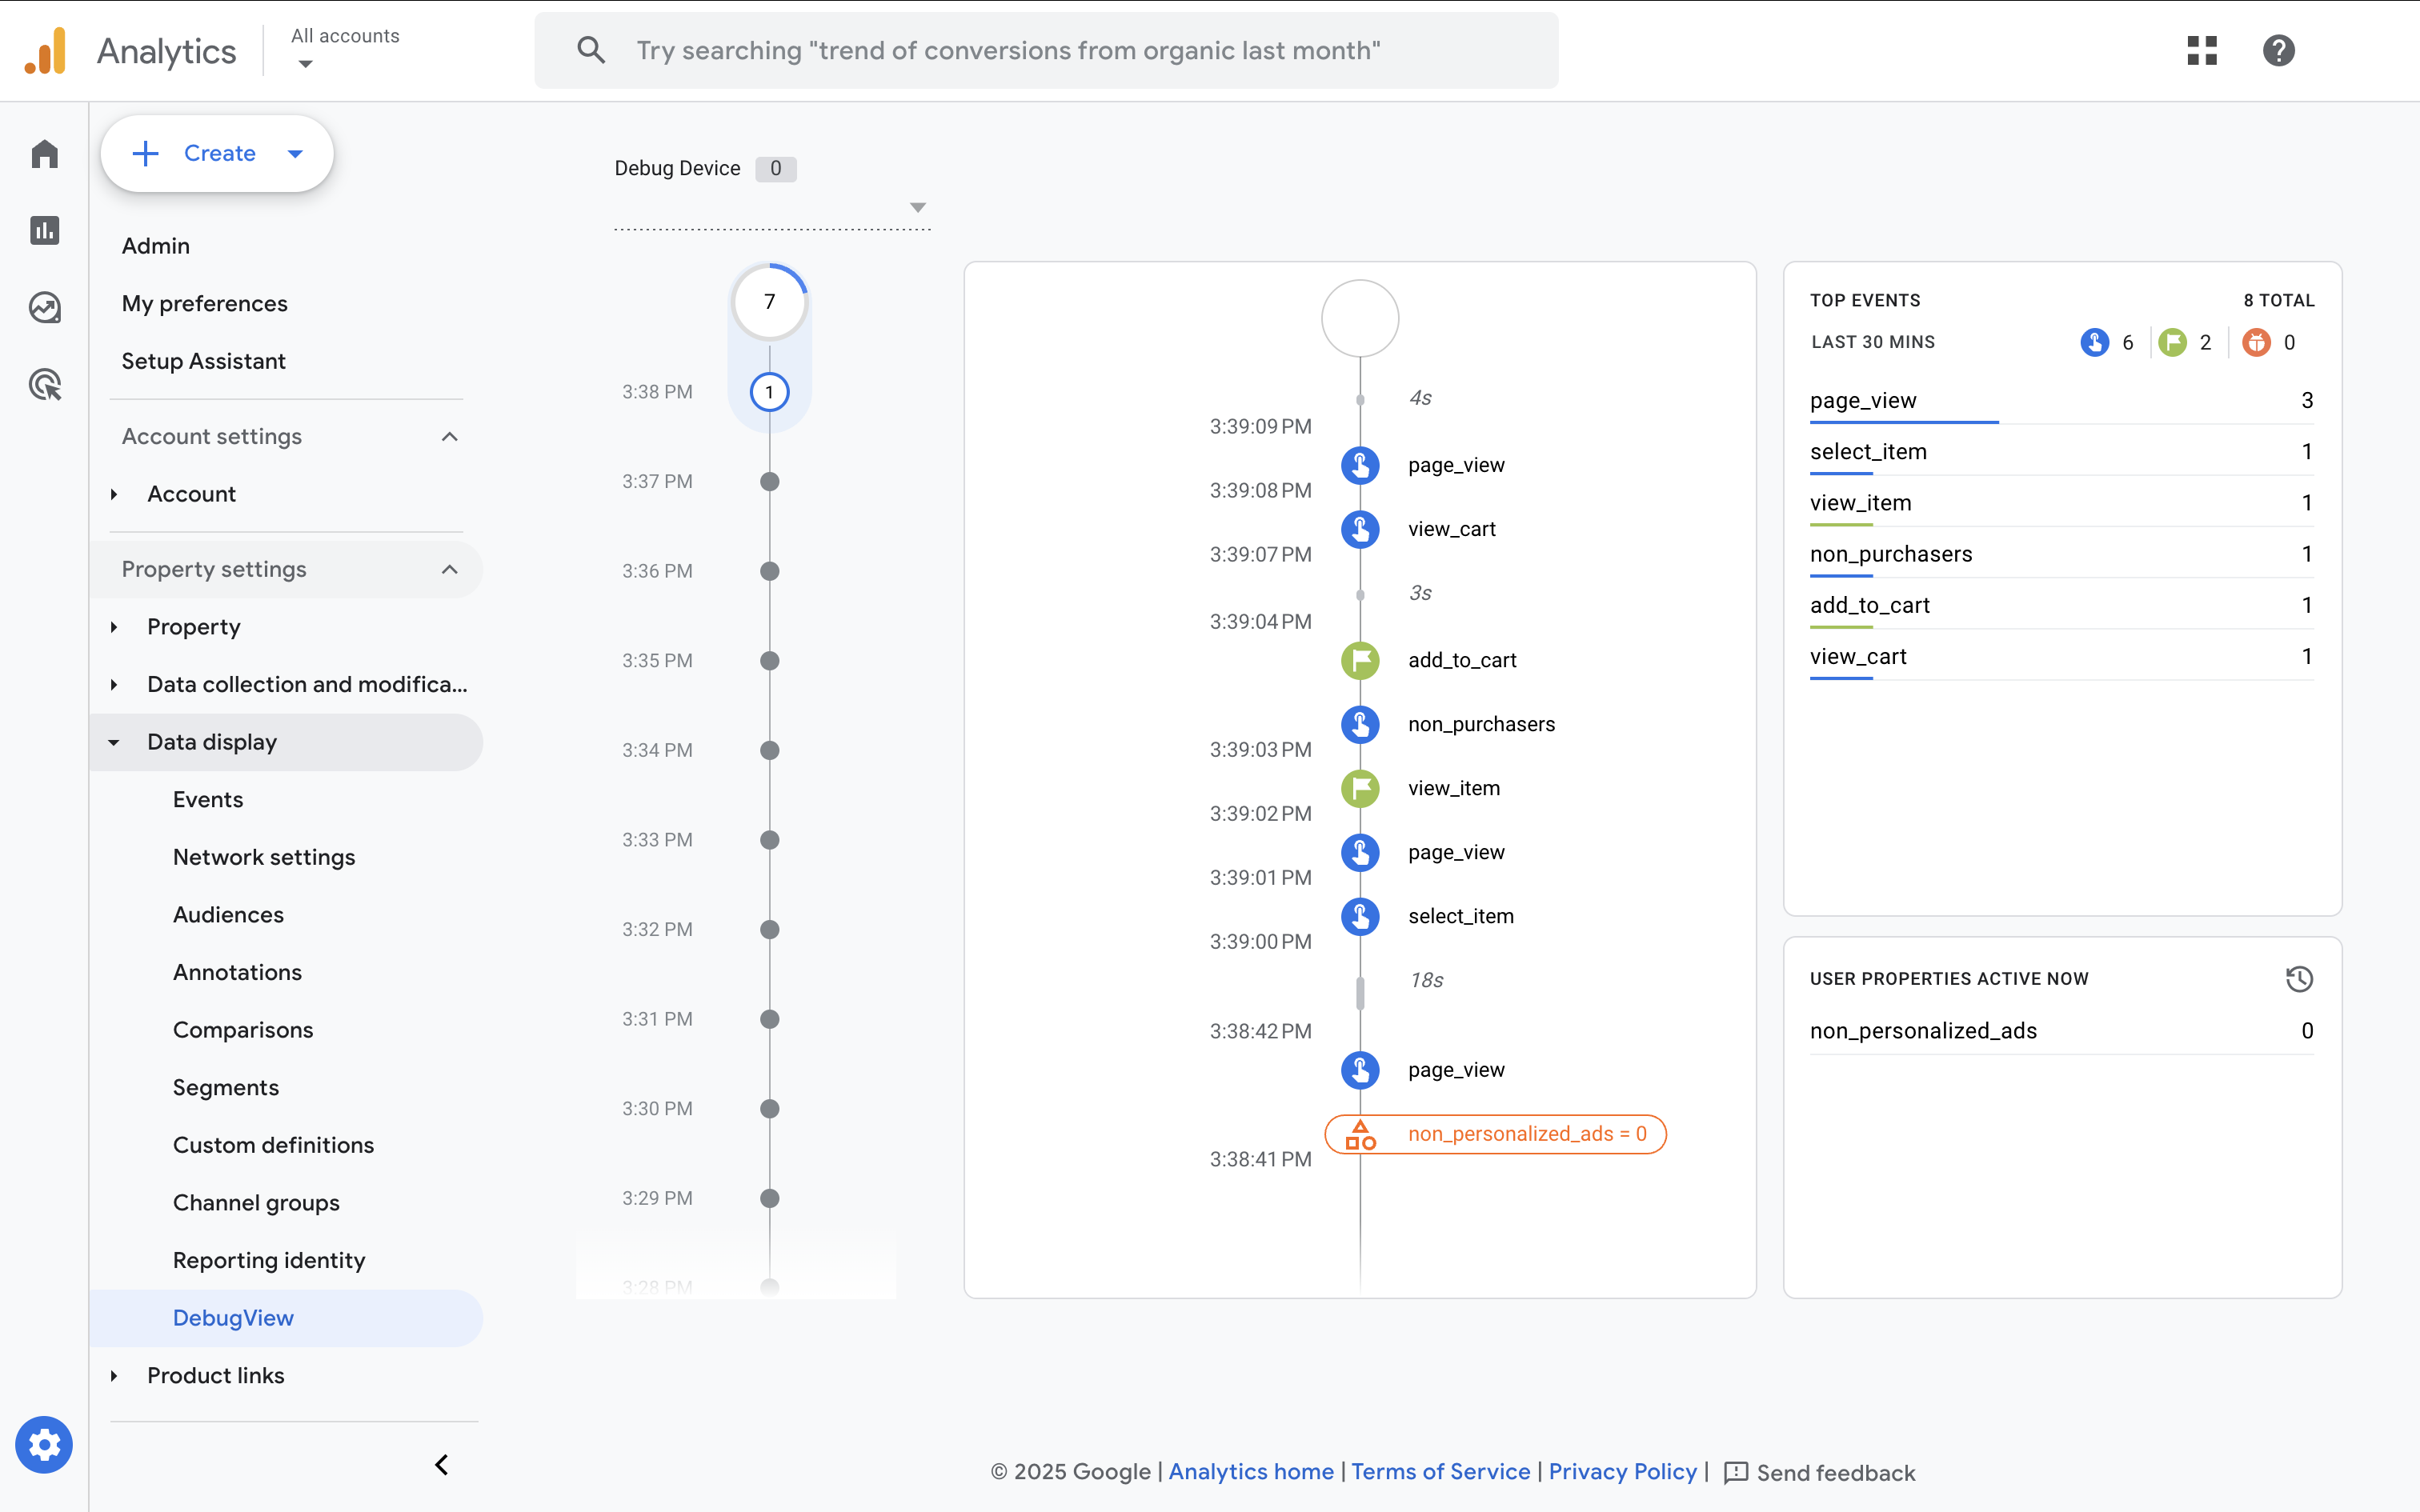Open the Admin gear icon at bottom left
This screenshot has width=2420, height=1512.
click(x=44, y=1444)
